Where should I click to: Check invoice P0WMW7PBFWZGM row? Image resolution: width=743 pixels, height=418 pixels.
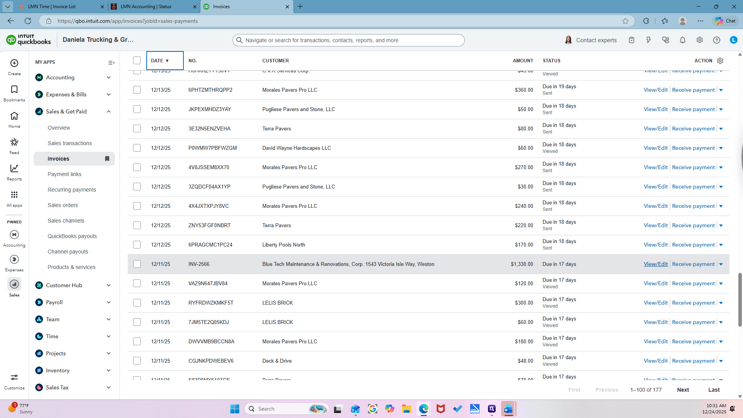pos(137,148)
